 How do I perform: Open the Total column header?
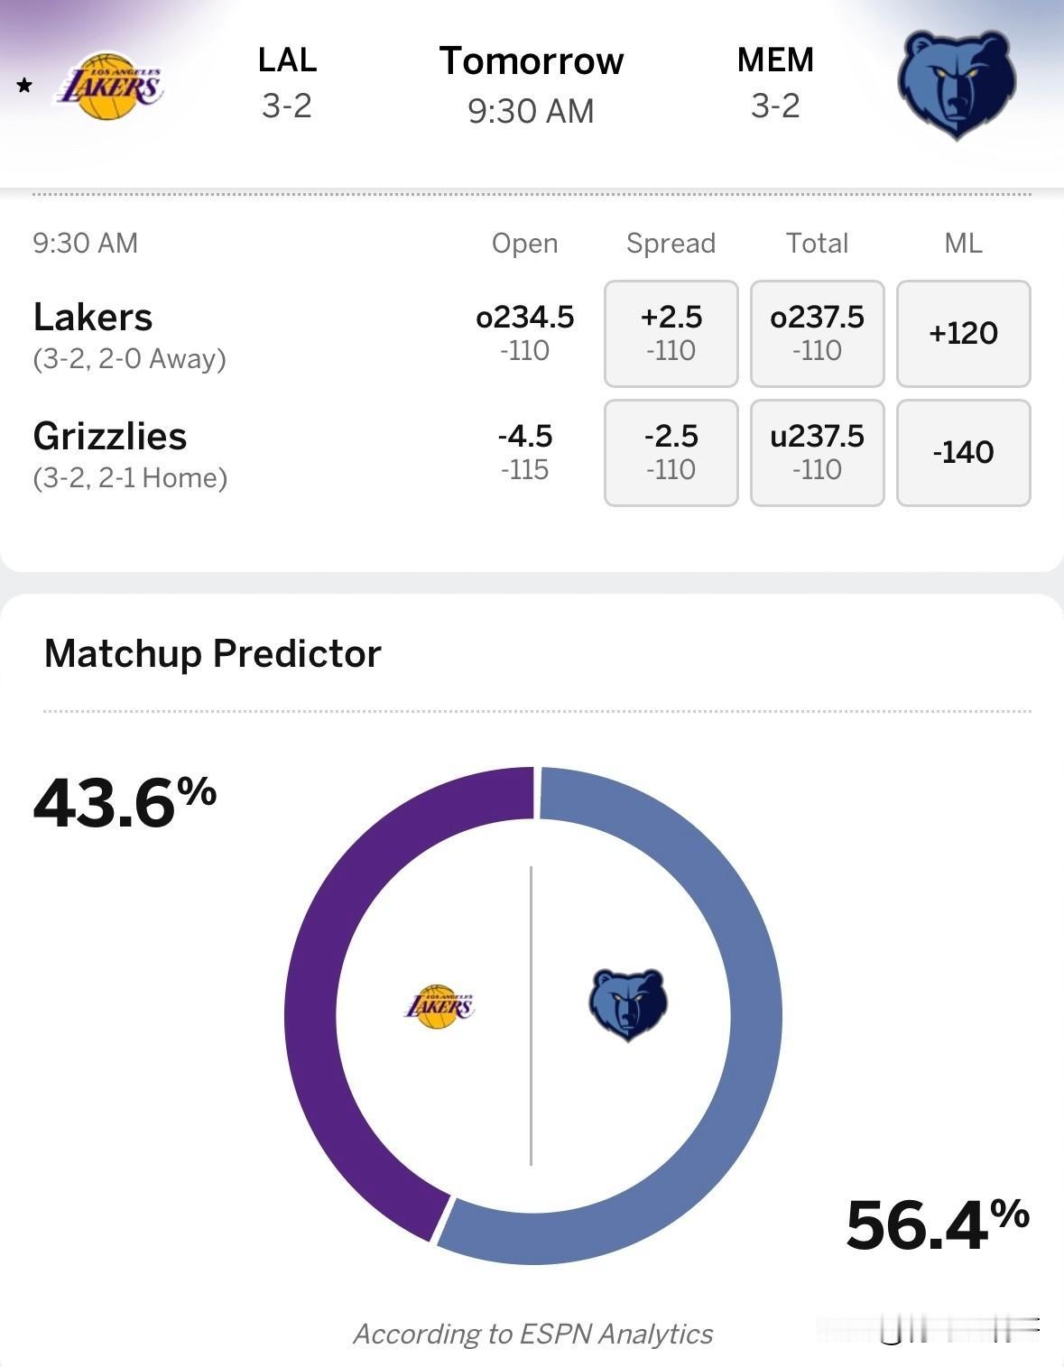[816, 243]
